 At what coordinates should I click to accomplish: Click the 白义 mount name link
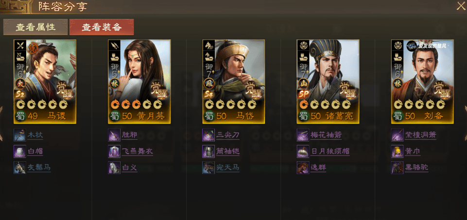[x=129, y=168]
